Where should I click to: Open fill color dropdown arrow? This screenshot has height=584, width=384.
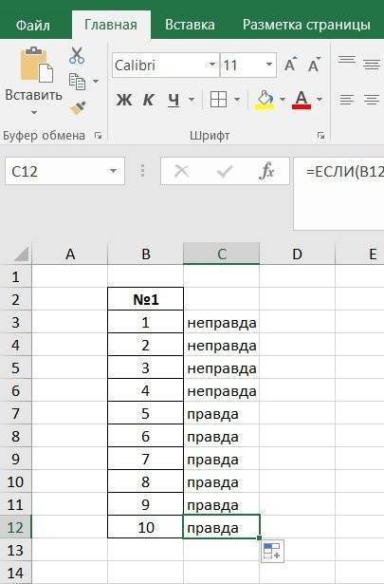(283, 100)
